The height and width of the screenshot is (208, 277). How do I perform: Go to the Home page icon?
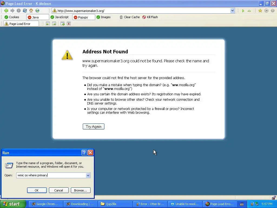coord(31,11)
